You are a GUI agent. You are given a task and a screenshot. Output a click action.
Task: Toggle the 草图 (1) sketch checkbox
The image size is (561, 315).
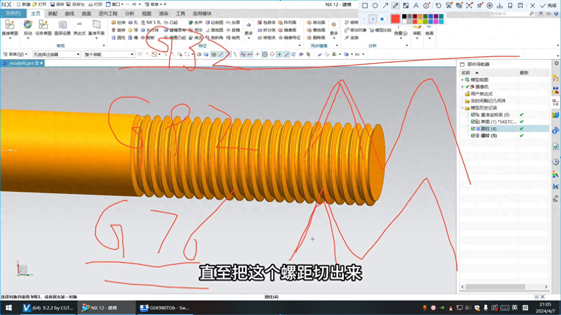point(473,122)
